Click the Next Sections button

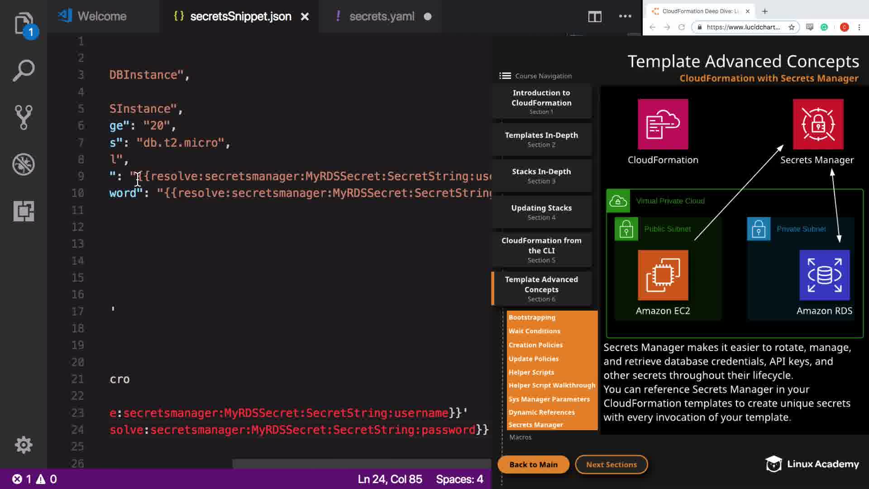pyautogui.click(x=611, y=465)
